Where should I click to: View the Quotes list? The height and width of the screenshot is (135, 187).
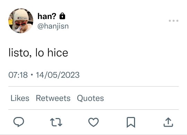tap(90, 98)
